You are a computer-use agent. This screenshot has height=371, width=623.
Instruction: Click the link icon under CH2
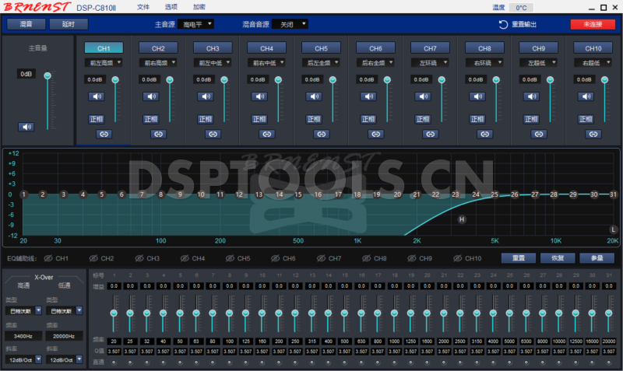coord(158,134)
